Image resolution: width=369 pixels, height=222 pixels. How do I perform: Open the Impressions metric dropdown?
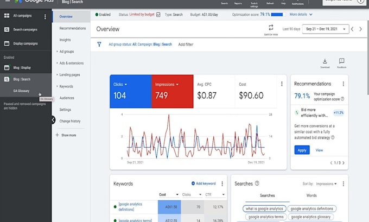(x=177, y=85)
